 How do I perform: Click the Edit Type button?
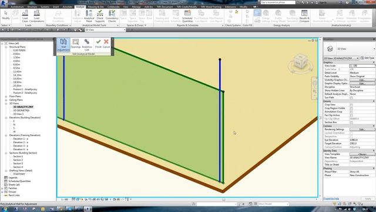pos(367,58)
